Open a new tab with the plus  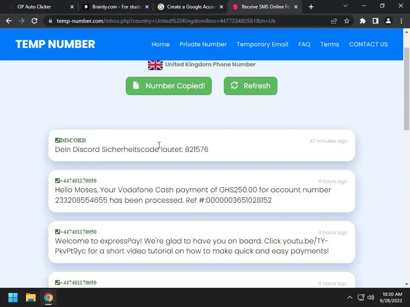pos(311,7)
